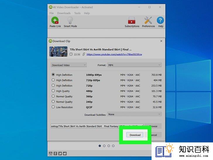The height and width of the screenshot is (160, 213).
Task: Click the 404 MB file size
Action: coord(158,80)
